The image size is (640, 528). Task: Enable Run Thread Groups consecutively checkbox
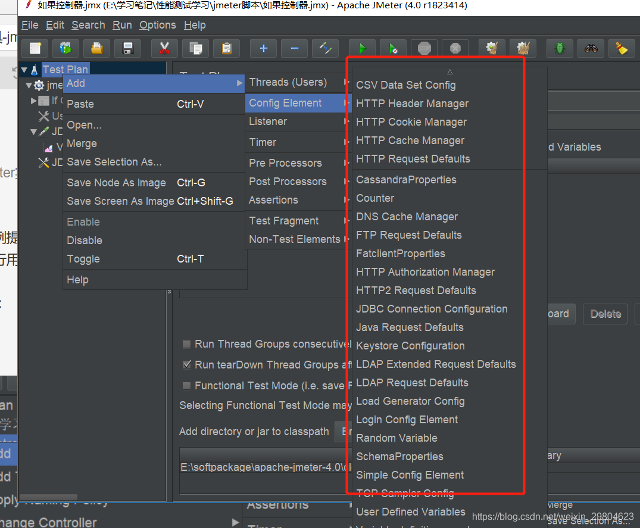pyautogui.click(x=186, y=344)
